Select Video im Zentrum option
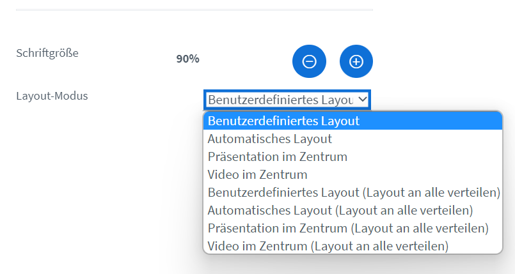 pyautogui.click(x=353, y=175)
